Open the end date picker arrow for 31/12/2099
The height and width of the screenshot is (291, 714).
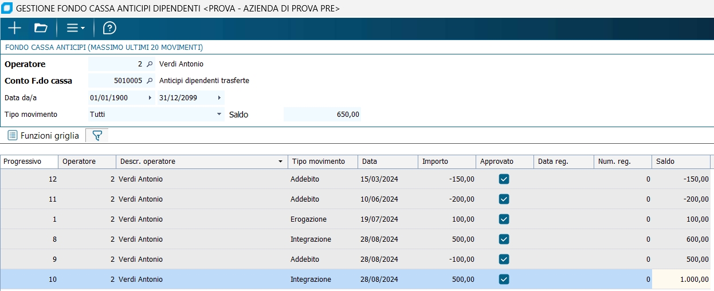coord(219,98)
